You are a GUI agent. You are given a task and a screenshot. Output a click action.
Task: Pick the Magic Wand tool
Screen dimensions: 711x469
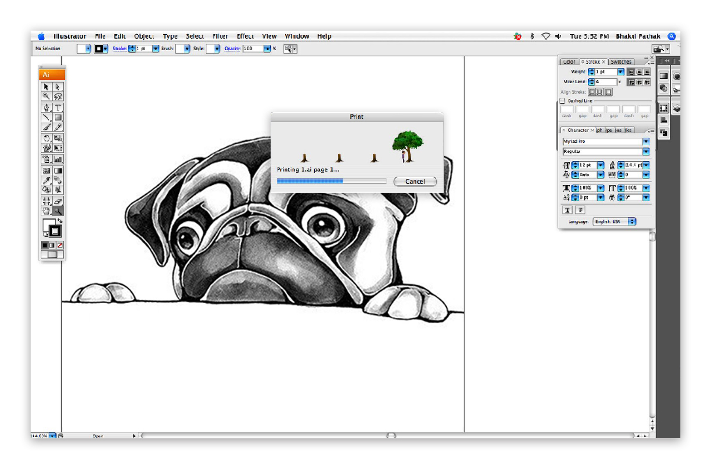46,97
